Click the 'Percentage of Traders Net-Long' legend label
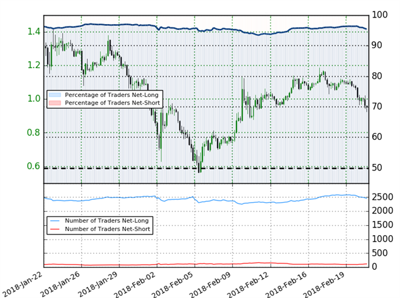This screenshot has height=298, width=400. point(112,95)
